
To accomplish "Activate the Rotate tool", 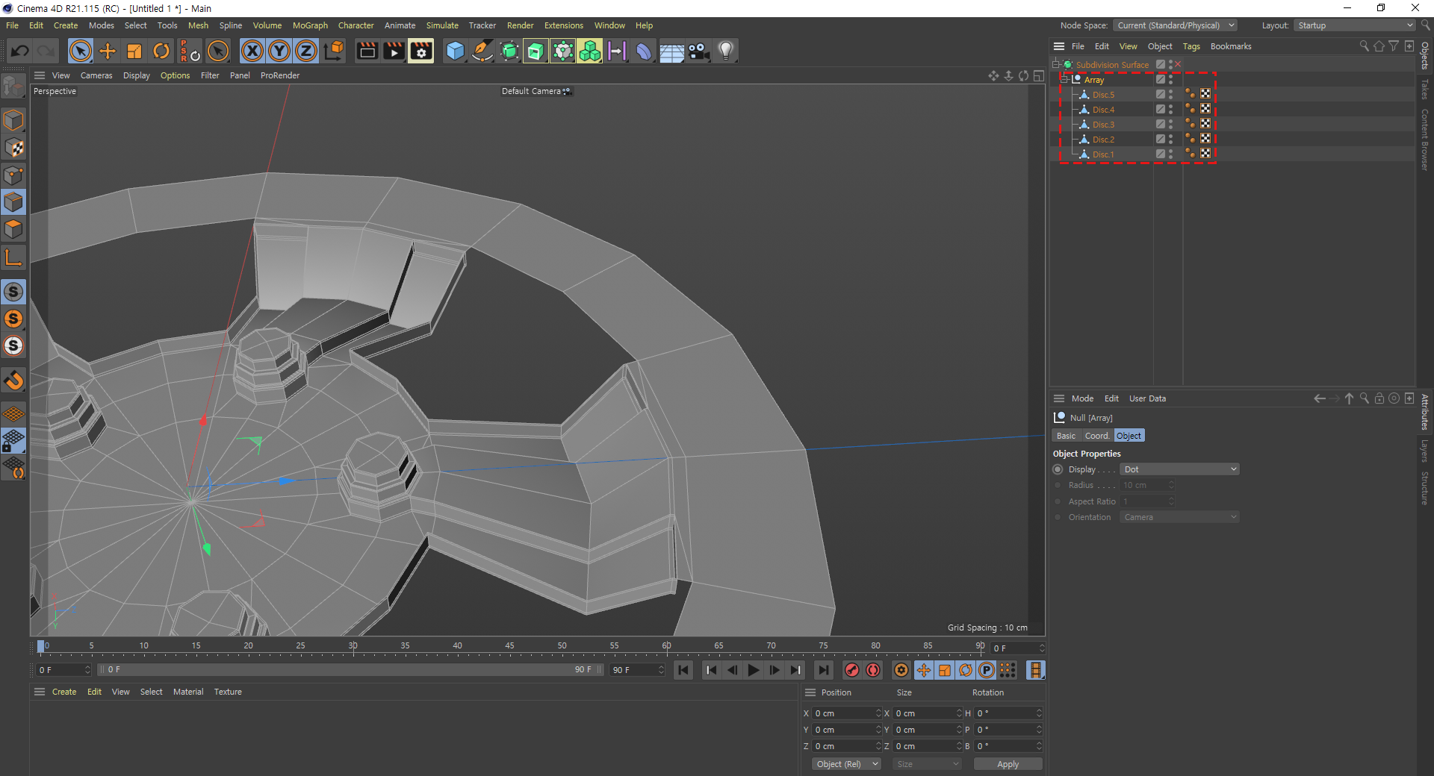I will pos(161,51).
